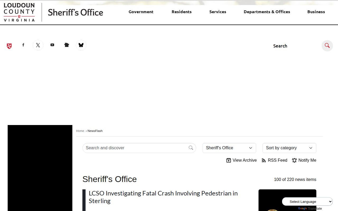The image size is (338, 211).
Task: Open the Departments & Offices menu
Action: (267, 12)
